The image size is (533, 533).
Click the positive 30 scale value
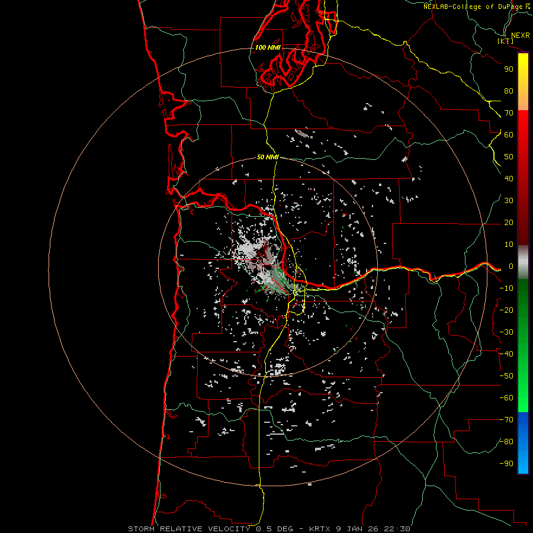509,201
